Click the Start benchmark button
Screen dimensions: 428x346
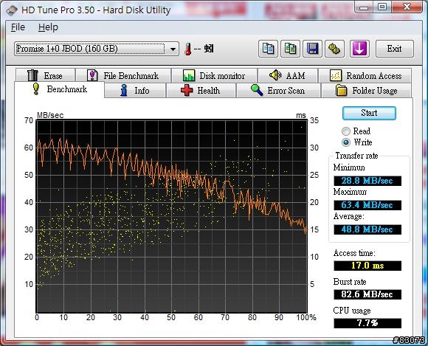(369, 113)
